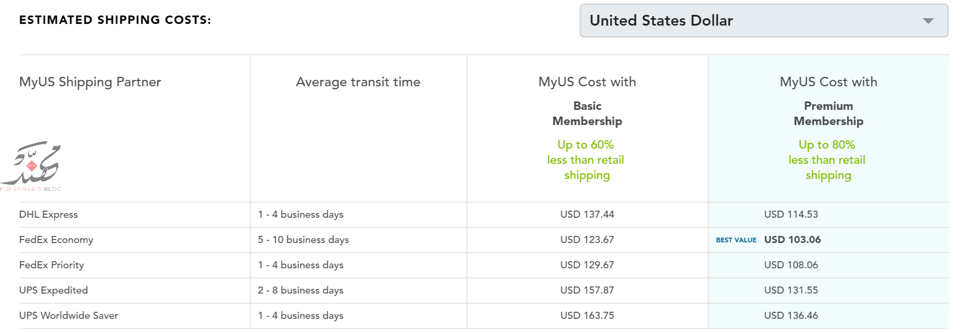The image size is (961, 332).
Task: Select the DHL Express row
Action: click(484, 215)
